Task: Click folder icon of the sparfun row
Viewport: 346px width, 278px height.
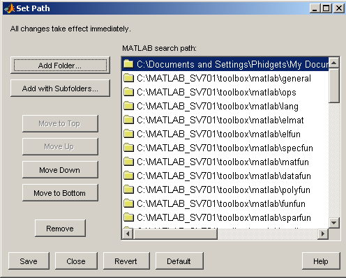Action: tap(128, 217)
